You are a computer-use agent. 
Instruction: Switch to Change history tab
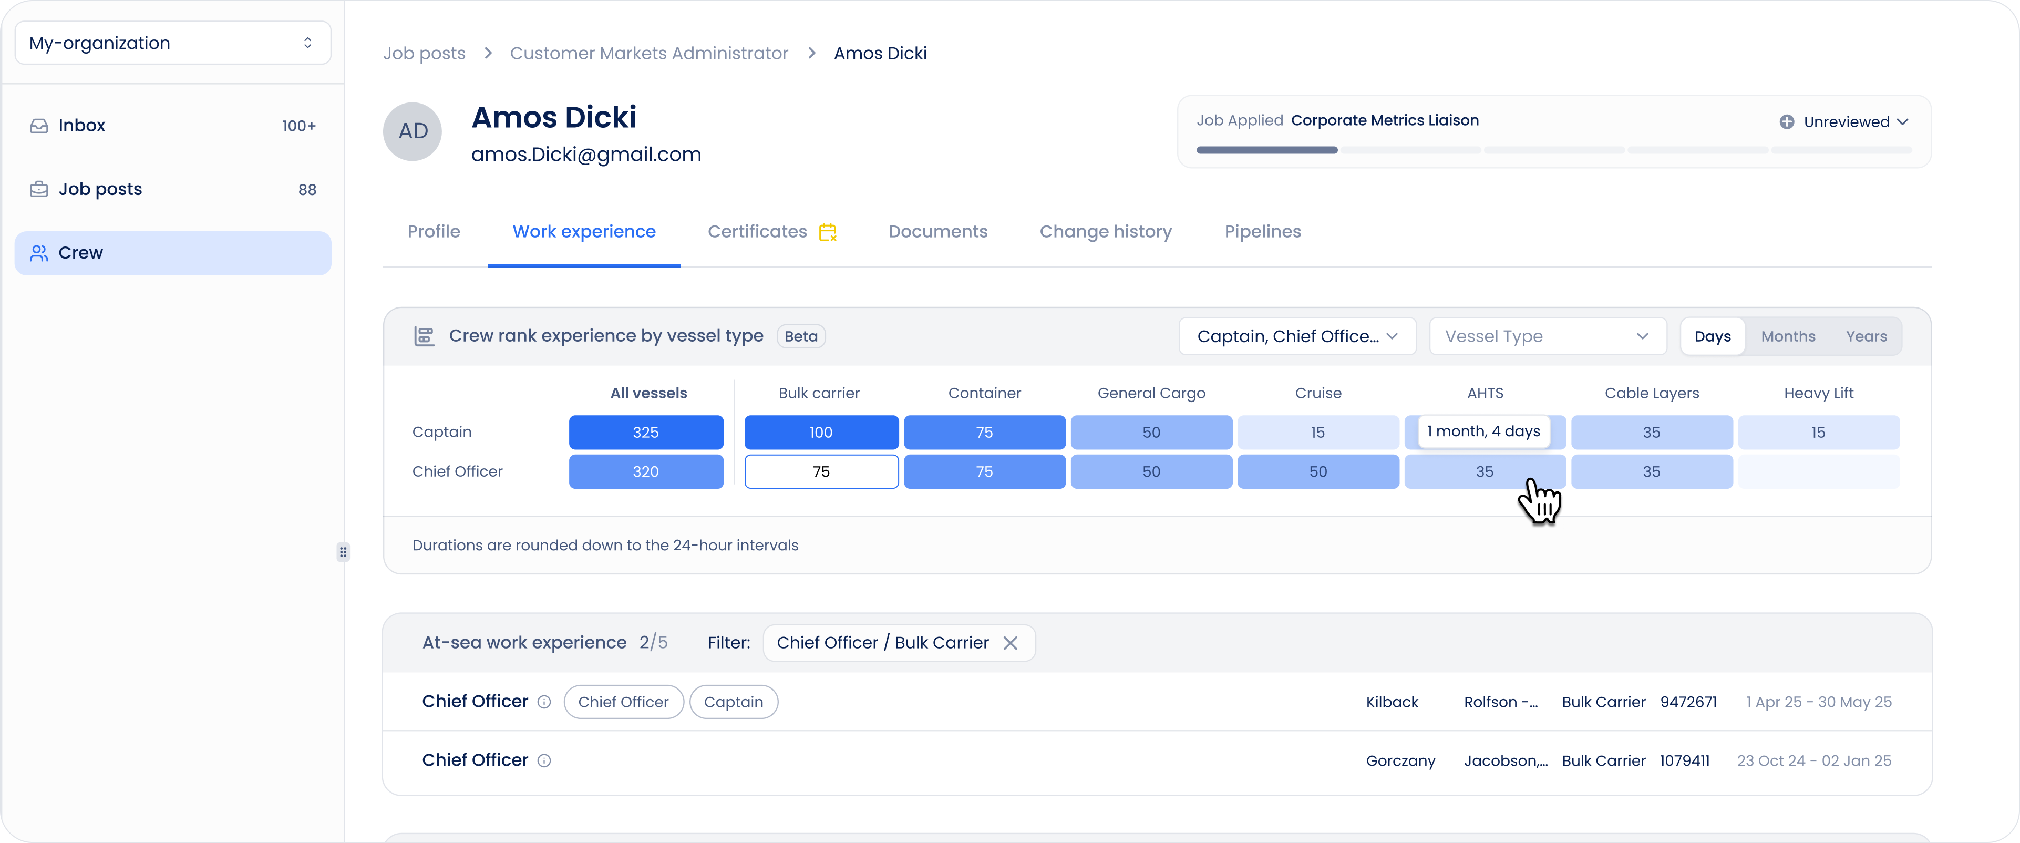pos(1106,231)
